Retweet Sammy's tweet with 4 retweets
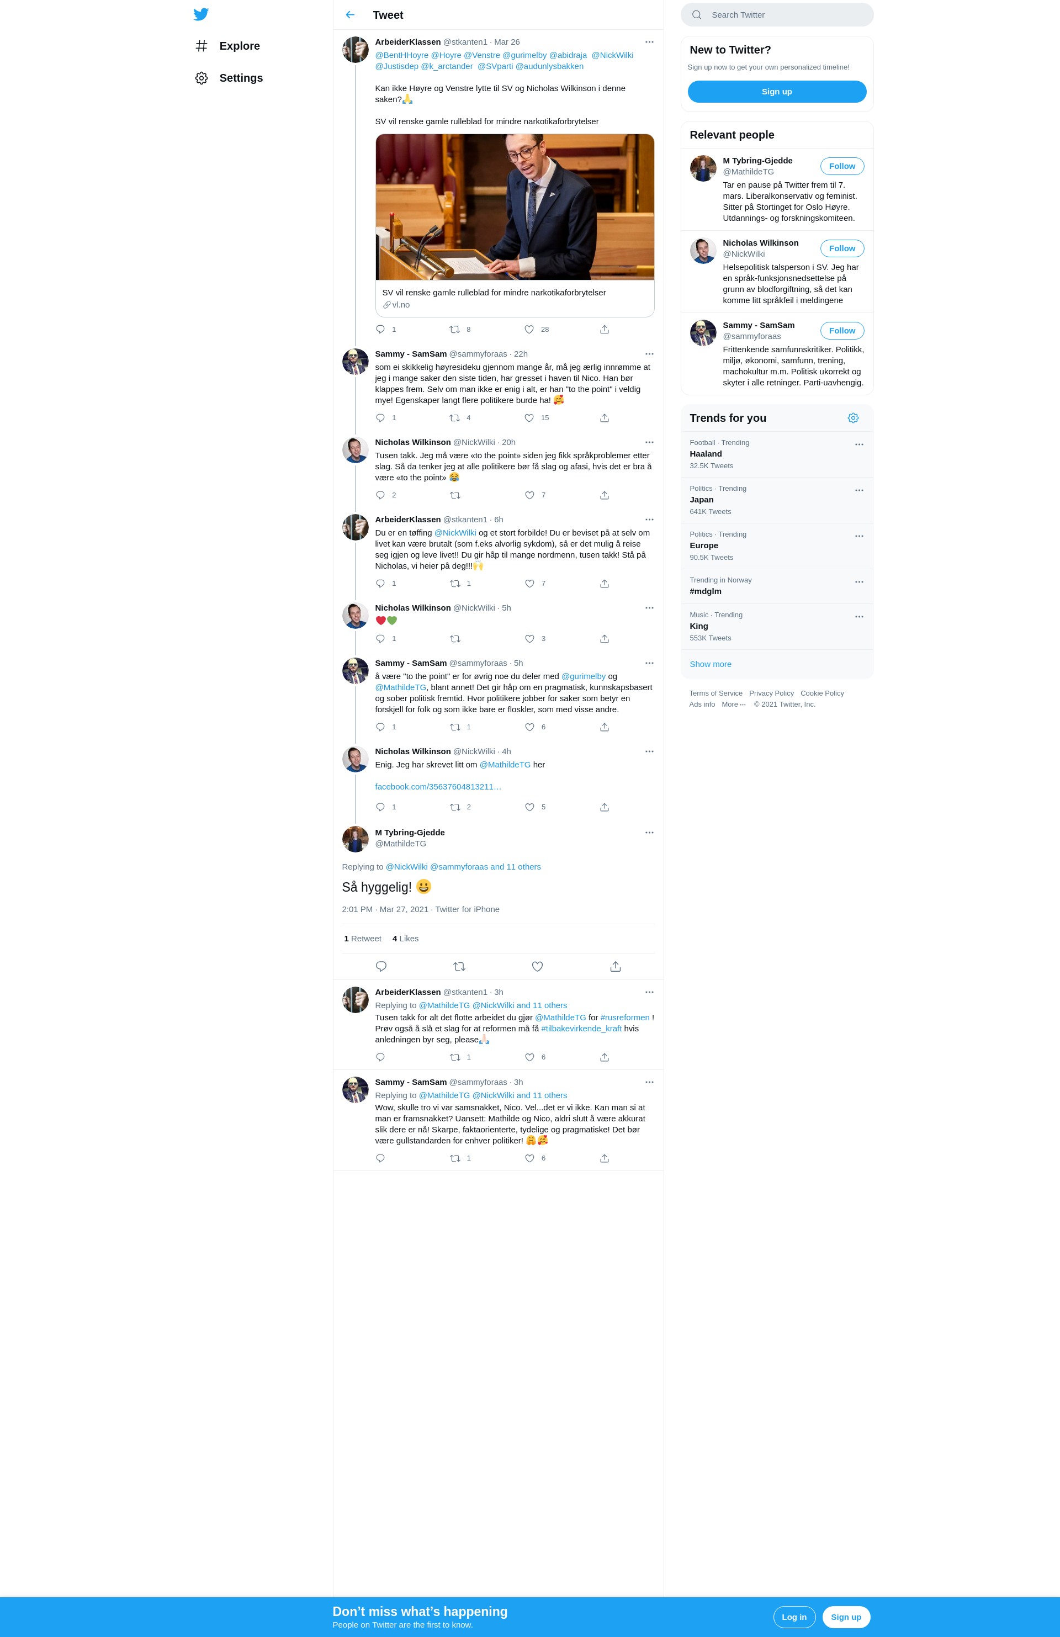Viewport: 1060px width, 1637px height. click(x=455, y=417)
